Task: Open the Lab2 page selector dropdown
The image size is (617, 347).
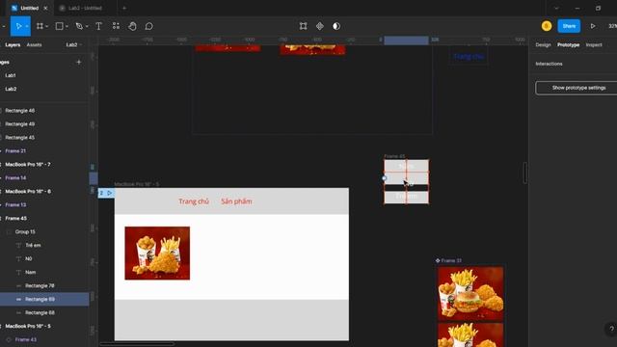Action: point(74,45)
